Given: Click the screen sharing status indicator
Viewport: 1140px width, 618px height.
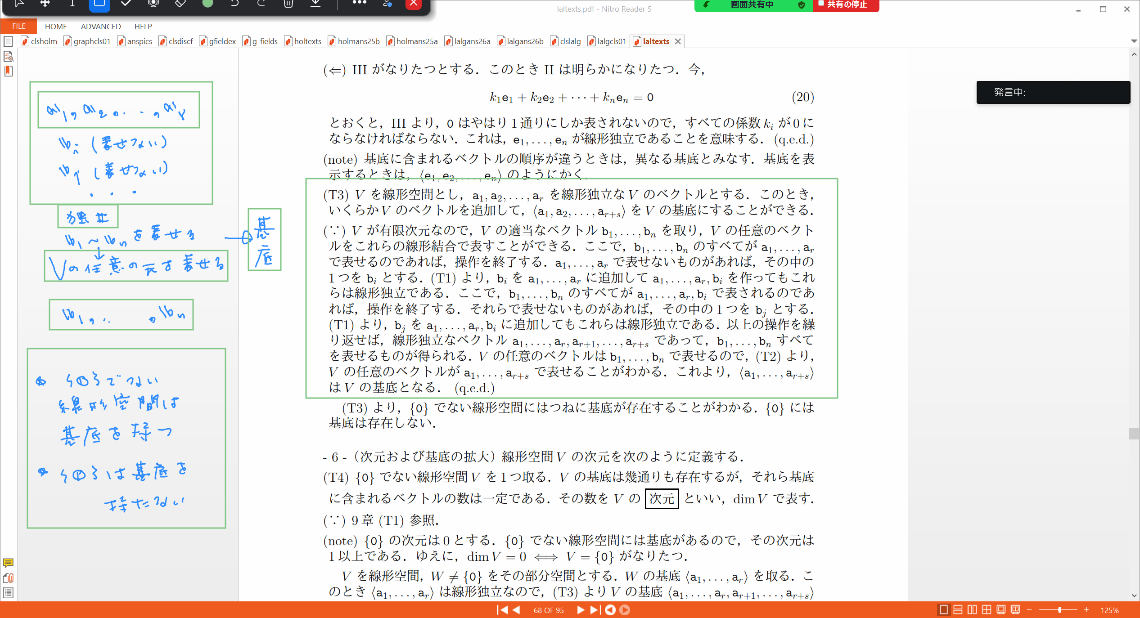Looking at the screenshot, I should pos(753,5).
